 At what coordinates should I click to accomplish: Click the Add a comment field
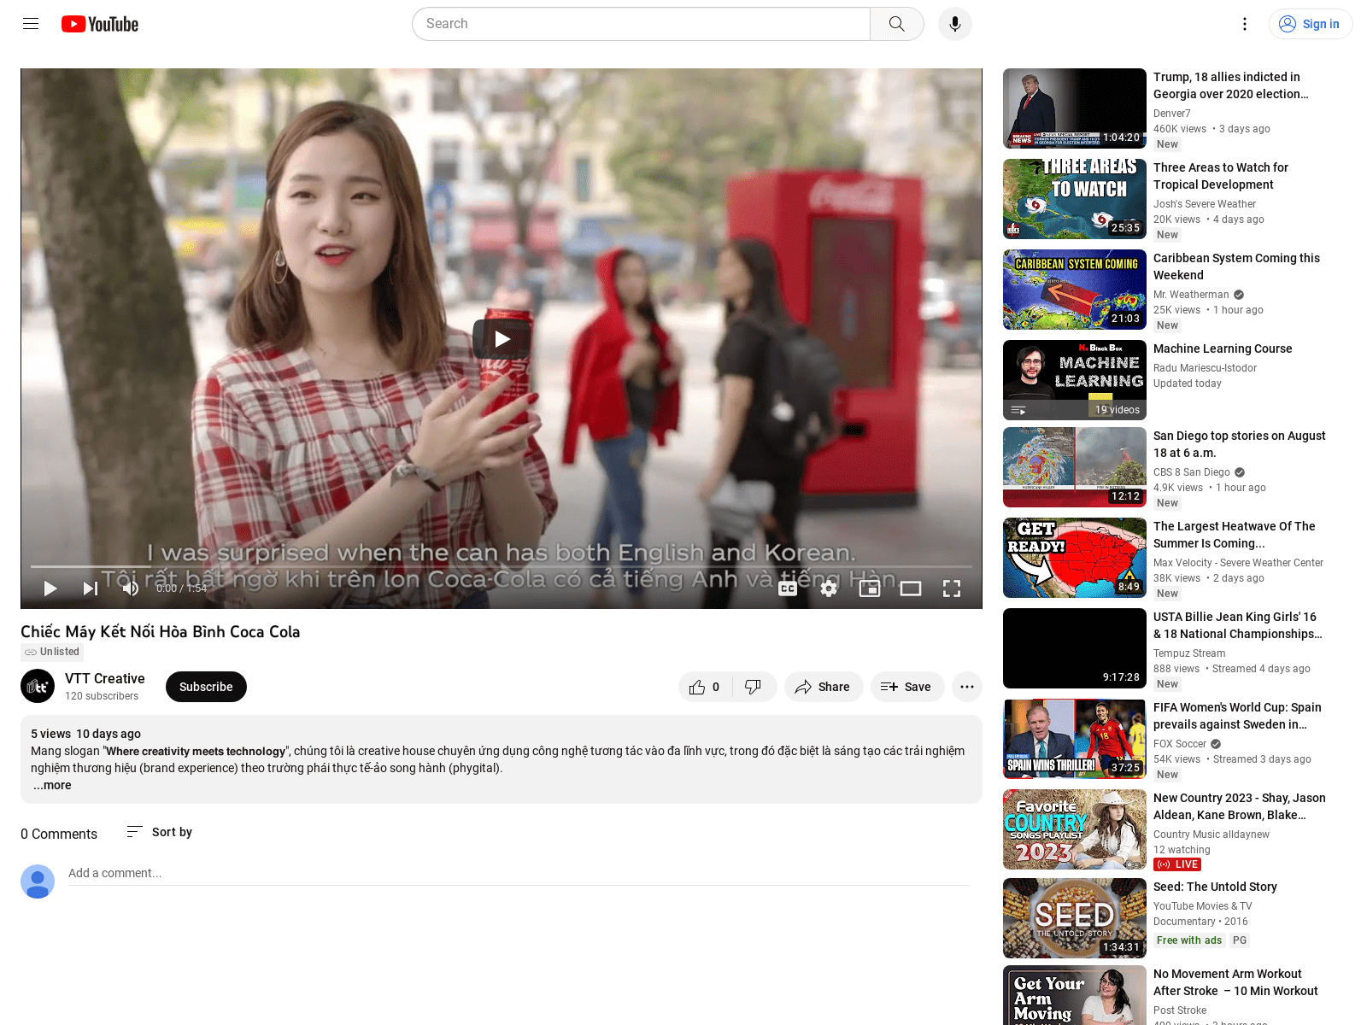pos(519,874)
